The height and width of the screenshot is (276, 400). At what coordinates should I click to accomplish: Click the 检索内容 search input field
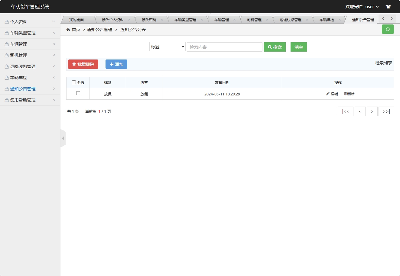tap(225, 47)
